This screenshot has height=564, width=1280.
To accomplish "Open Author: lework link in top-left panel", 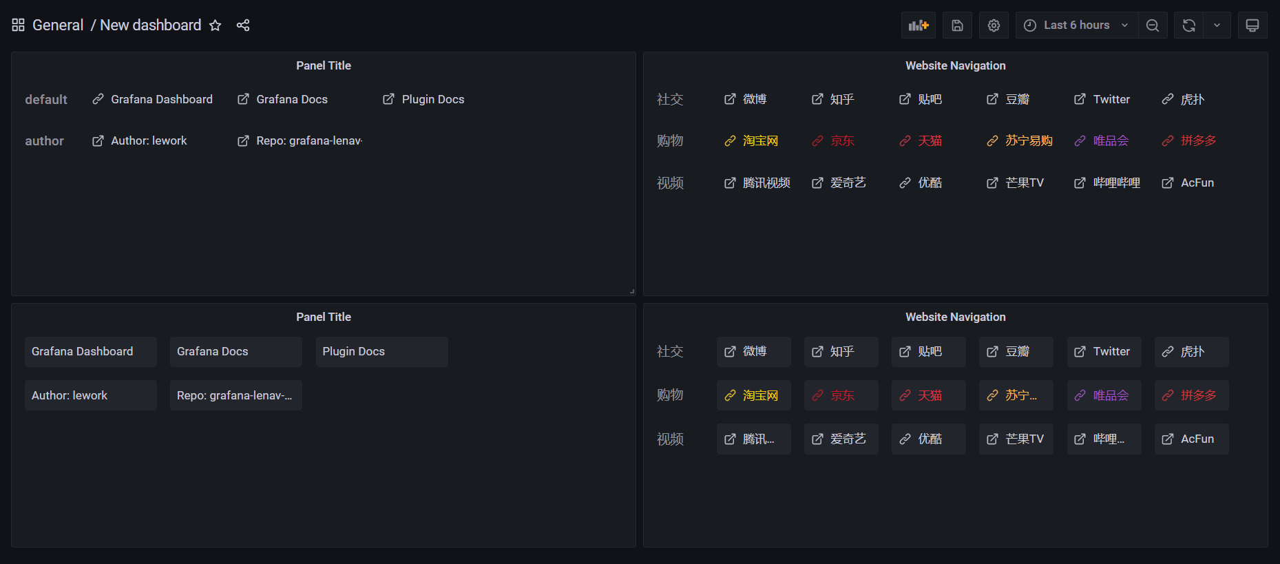I will [140, 140].
